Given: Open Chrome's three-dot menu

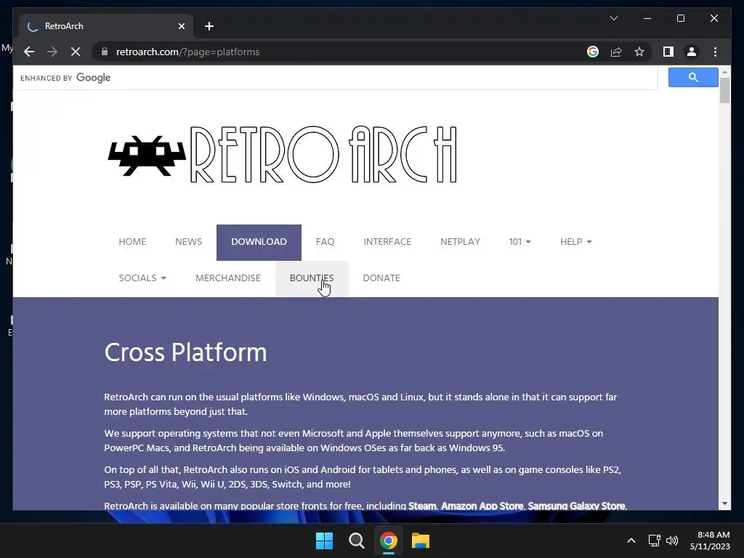Looking at the screenshot, I should [715, 52].
